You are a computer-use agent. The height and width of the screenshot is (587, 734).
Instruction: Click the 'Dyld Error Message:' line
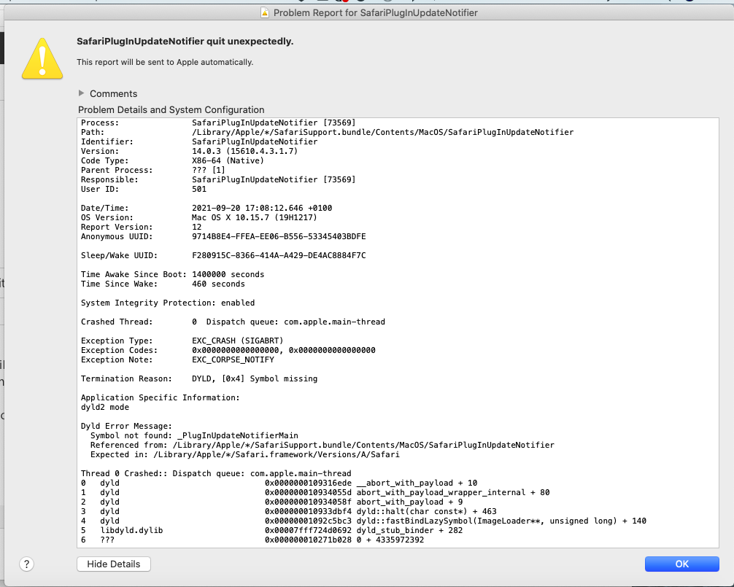[x=126, y=426]
